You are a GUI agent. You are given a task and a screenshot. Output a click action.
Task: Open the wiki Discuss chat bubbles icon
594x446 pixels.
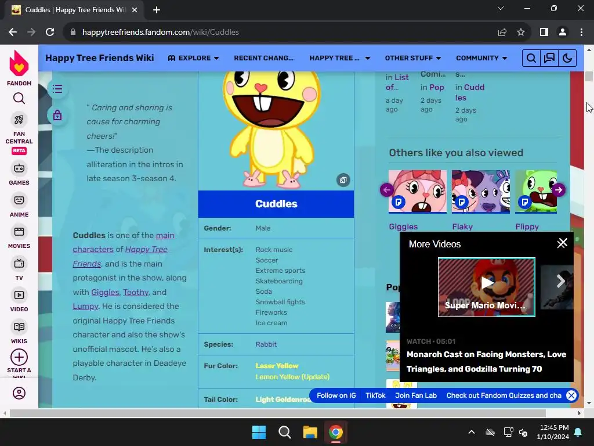[549, 58]
